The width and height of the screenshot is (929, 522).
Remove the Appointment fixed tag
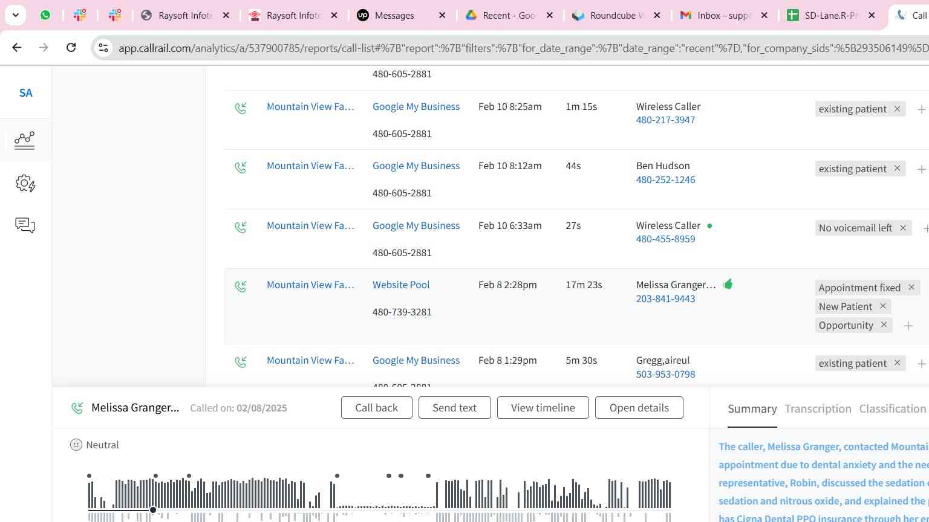pyautogui.click(x=911, y=288)
